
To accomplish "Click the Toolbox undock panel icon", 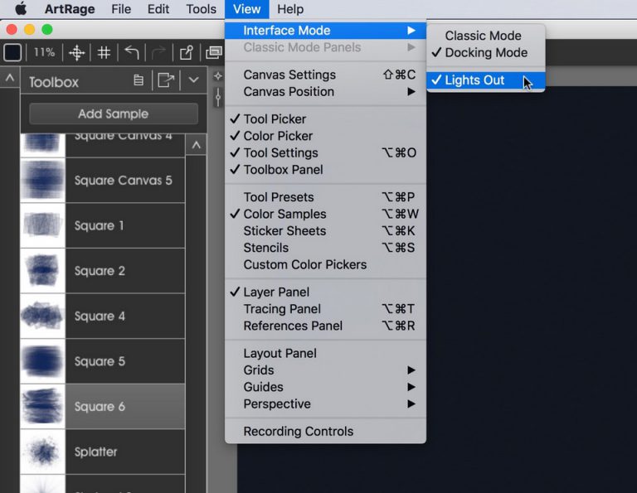I will [166, 80].
